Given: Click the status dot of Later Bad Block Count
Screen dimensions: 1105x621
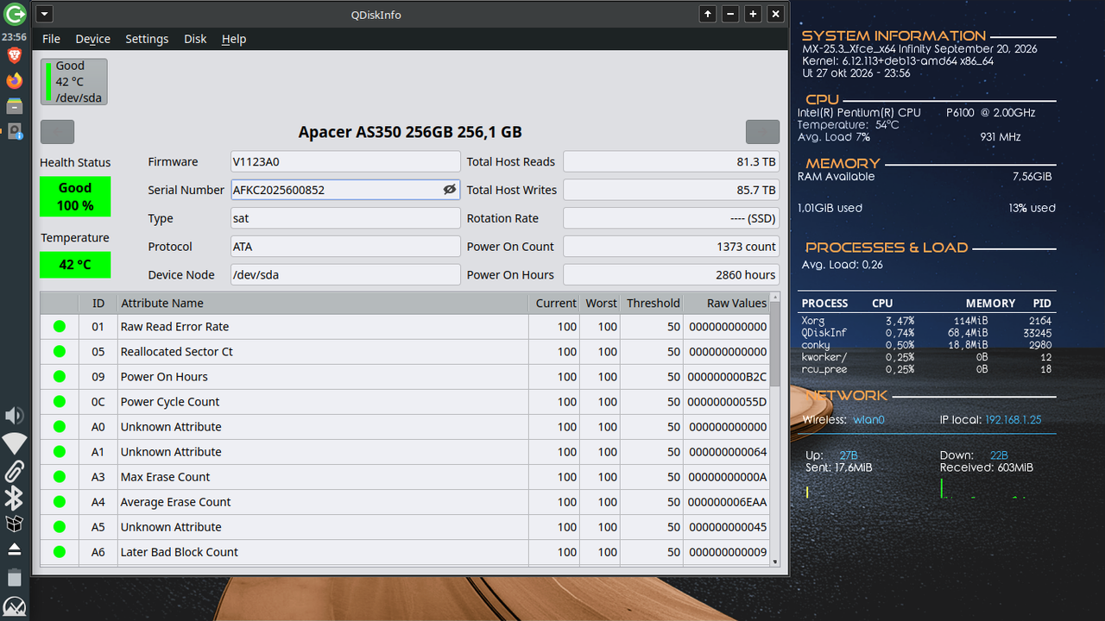Looking at the screenshot, I should 60,551.
